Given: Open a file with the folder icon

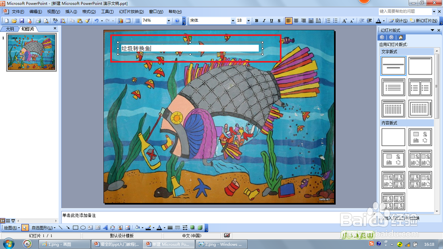Looking at the screenshot, I should (14, 21).
